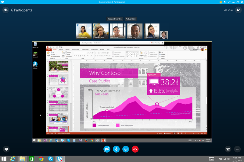This screenshot has height=162, width=244.
Task: Select slide 2 thumbnail with pie chart
Action: tap(59, 80)
